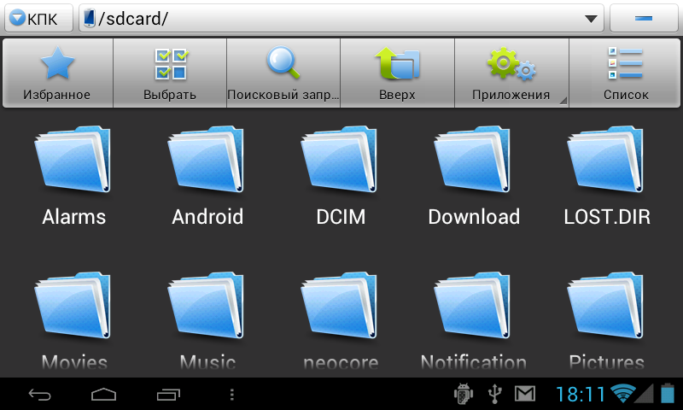Open the Избранное favorites toolbar button
The image size is (683, 410).
coord(57,73)
